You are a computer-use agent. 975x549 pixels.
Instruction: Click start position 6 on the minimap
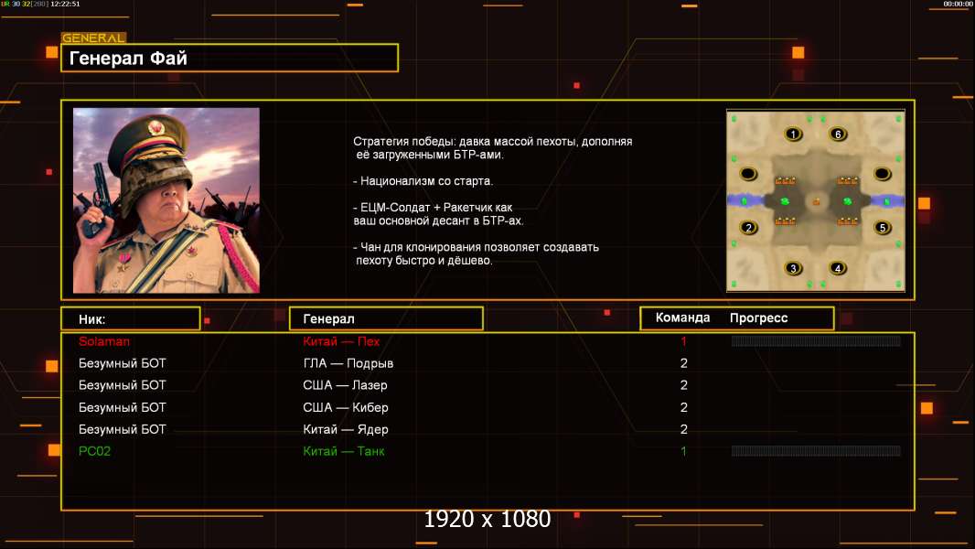tap(838, 134)
